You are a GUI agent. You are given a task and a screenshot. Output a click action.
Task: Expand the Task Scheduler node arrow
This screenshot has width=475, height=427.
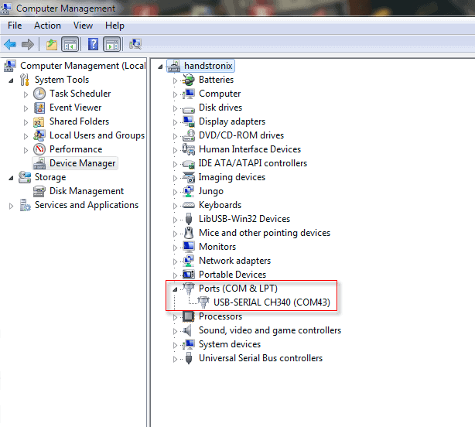click(26, 94)
